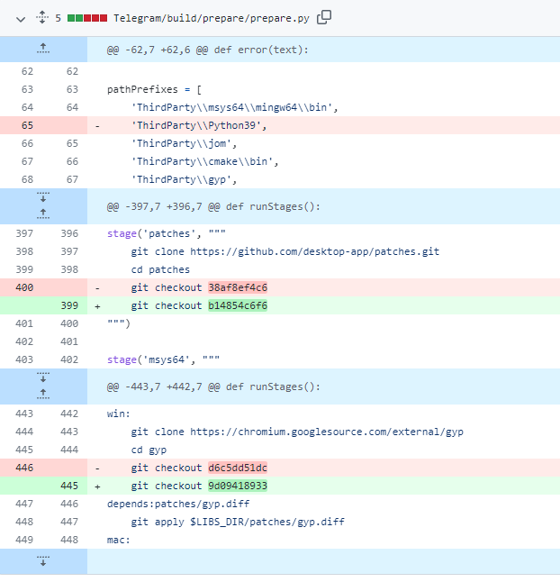Click the green and red diffstat blocks
This screenshot has width=560, height=582.
click(87, 18)
